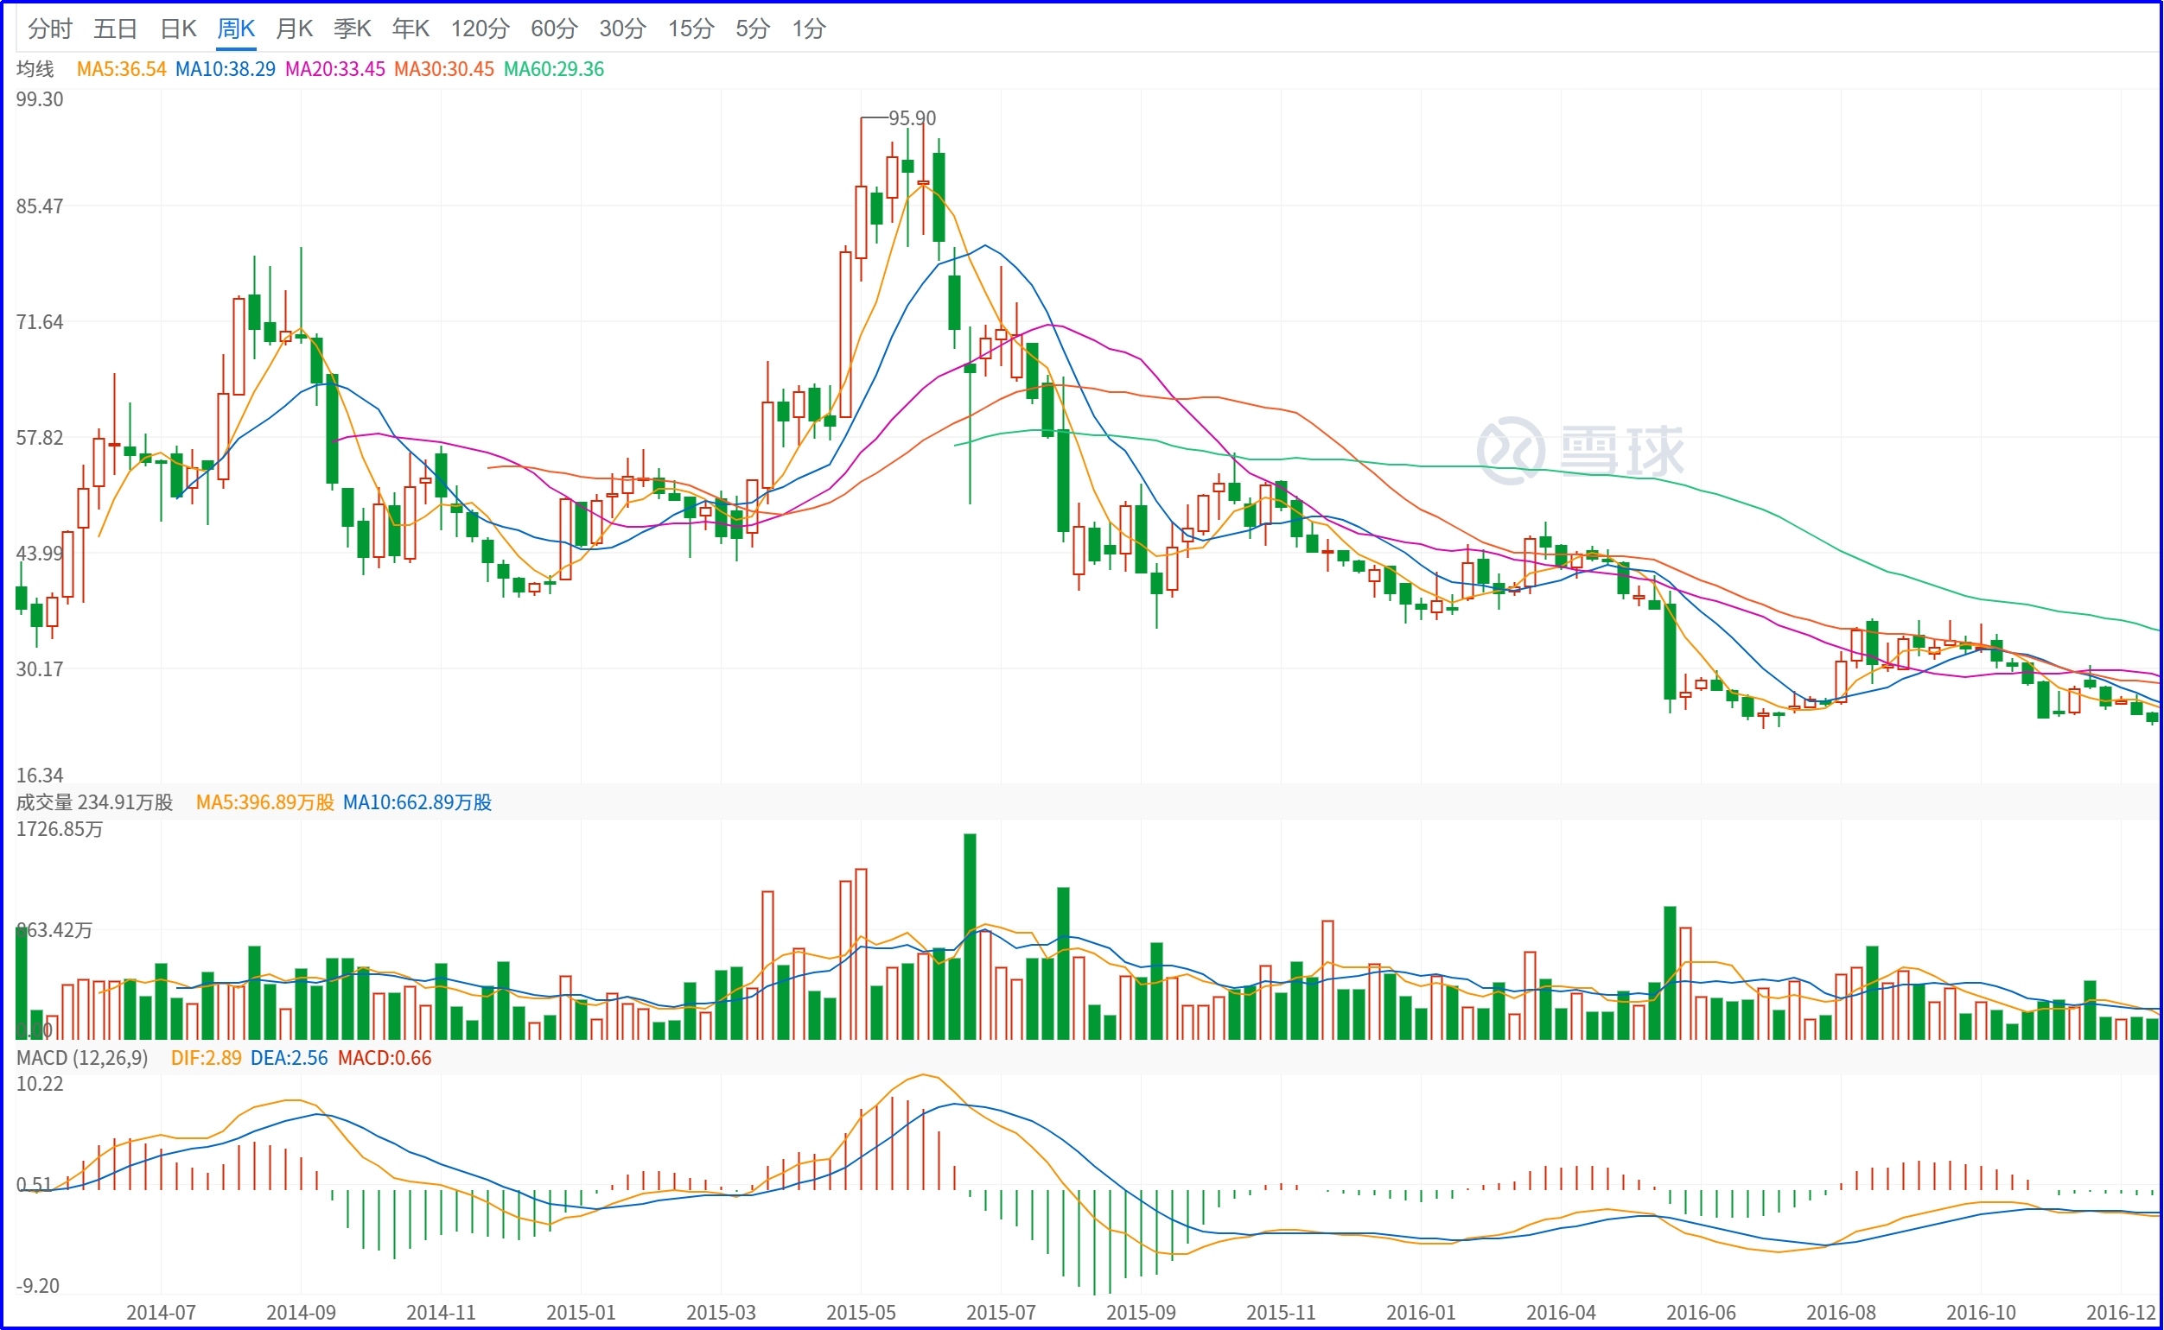This screenshot has width=2164, height=1330.
Task: Click the MA5:36.54 moving average label
Action: [x=121, y=69]
